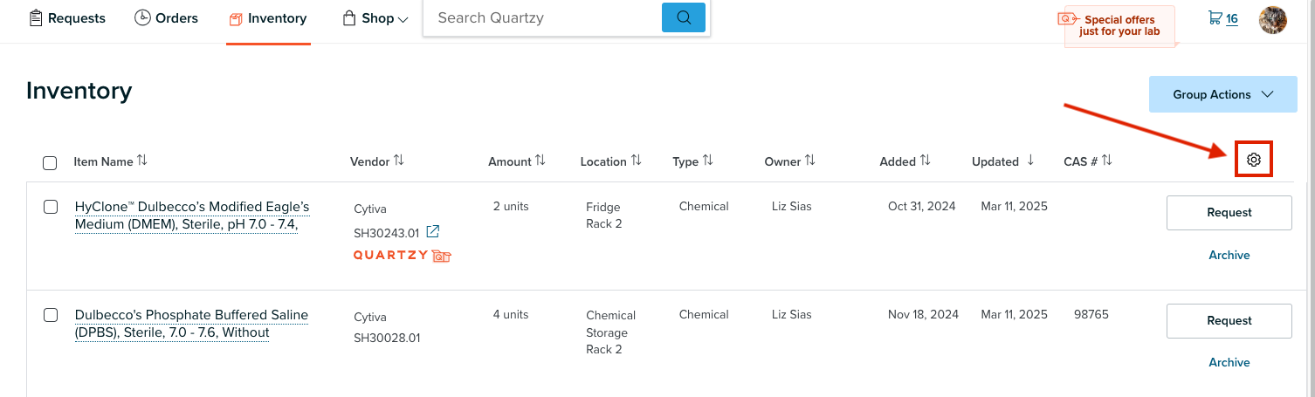Click catalog number SH30028.01
This screenshot has height=397, width=1315.
[x=386, y=338]
